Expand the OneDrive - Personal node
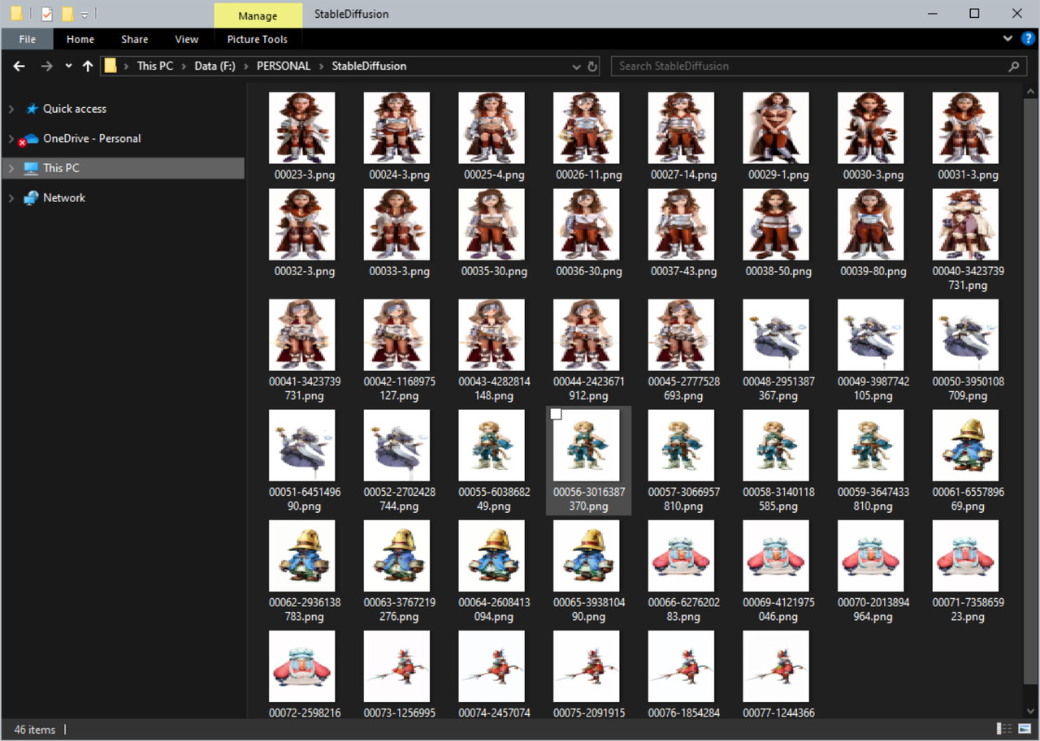Screen dimensions: 1040x741 pos(11,139)
